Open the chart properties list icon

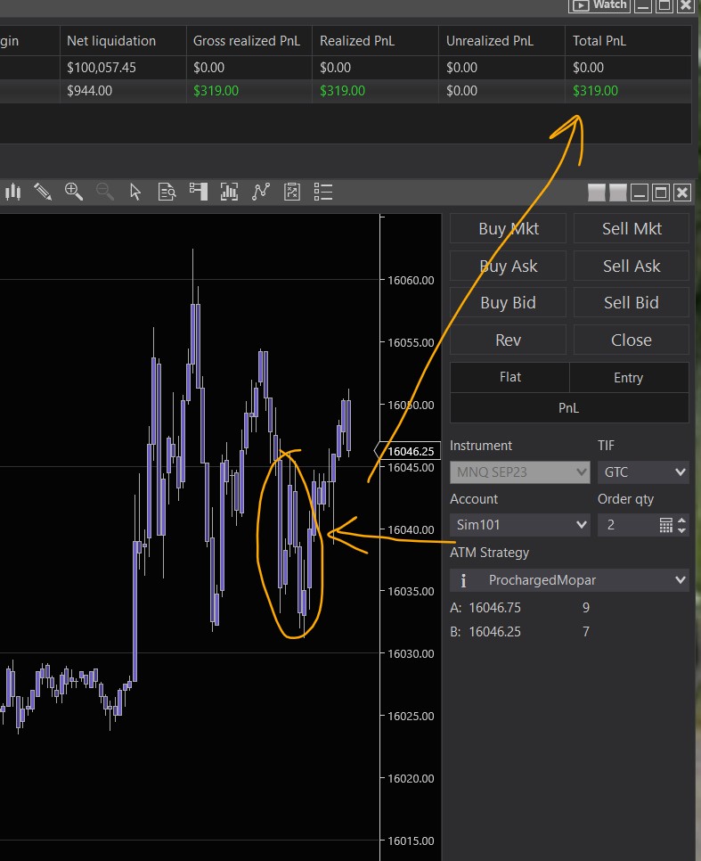pos(322,193)
